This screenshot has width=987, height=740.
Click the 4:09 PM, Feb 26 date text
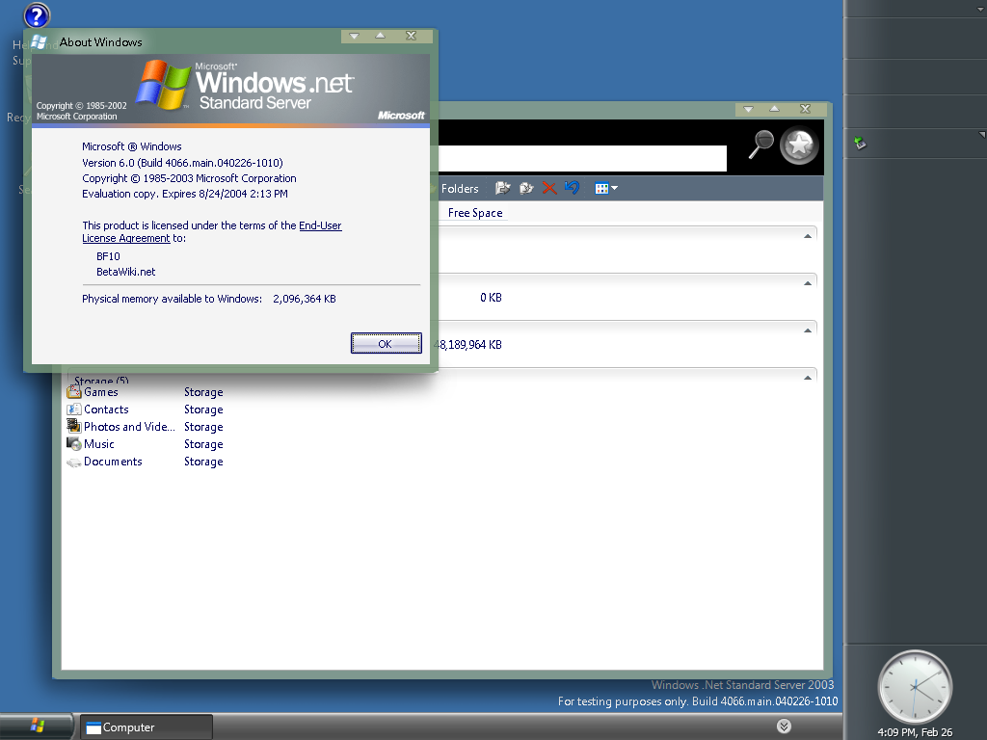(x=915, y=732)
